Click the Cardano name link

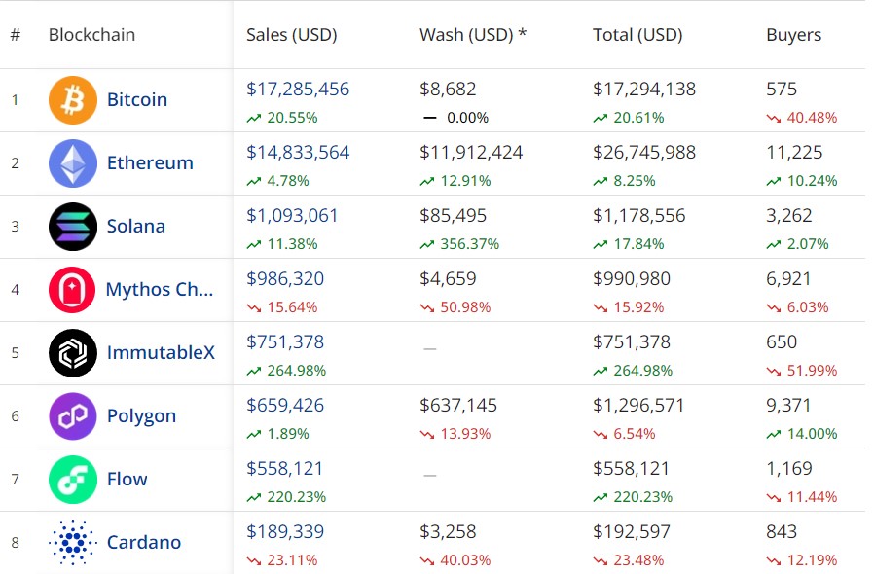click(x=143, y=543)
